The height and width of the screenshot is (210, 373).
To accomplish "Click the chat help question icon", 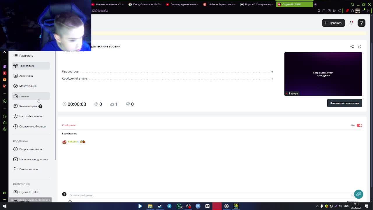I will coord(64,194).
